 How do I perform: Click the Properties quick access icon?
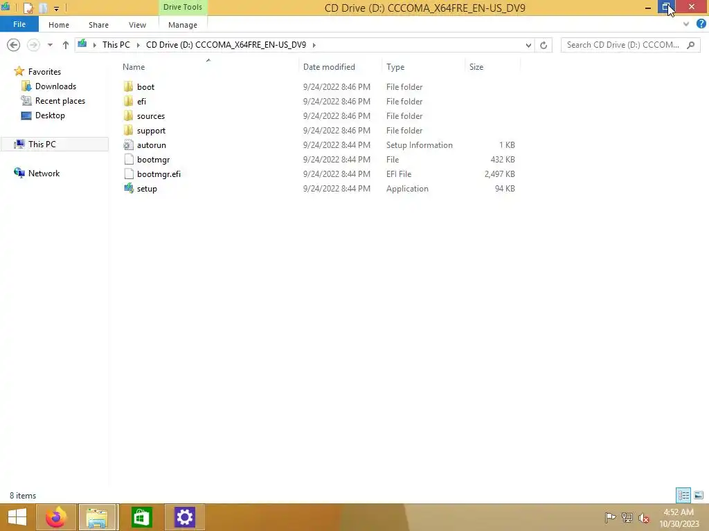28,8
